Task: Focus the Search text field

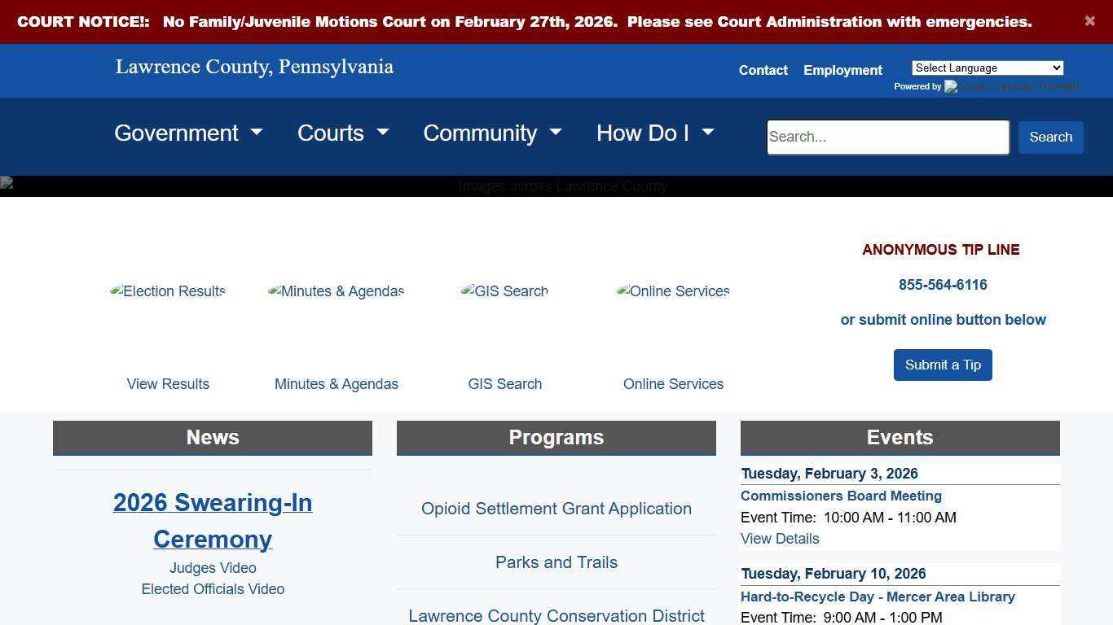Action: point(887,138)
